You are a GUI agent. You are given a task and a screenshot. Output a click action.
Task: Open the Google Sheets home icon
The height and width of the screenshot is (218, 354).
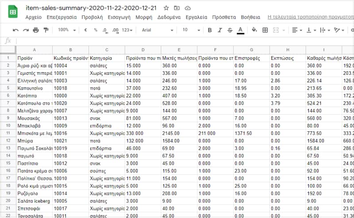click(13, 11)
